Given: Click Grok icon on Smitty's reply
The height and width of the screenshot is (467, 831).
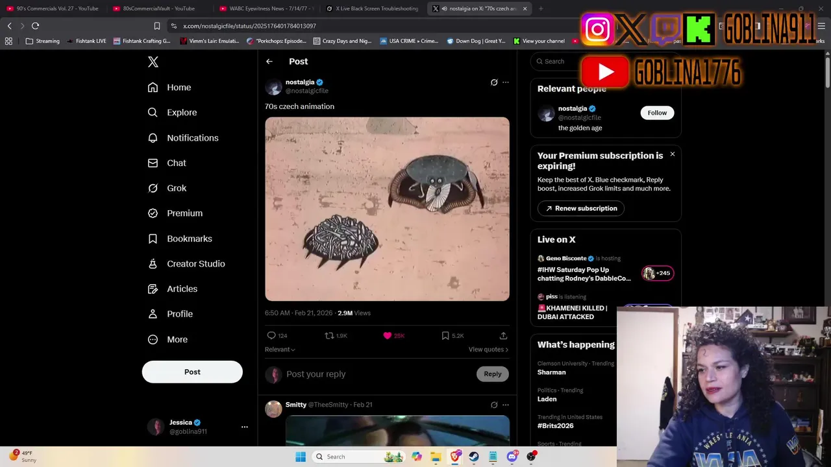Looking at the screenshot, I should click(494, 405).
